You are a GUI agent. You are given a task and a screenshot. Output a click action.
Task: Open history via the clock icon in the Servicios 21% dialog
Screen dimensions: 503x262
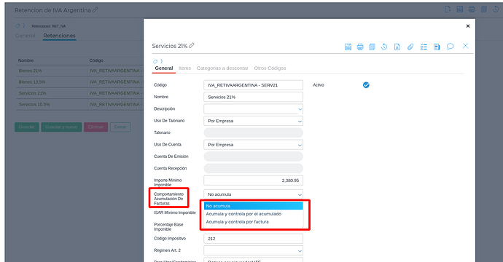384,47
